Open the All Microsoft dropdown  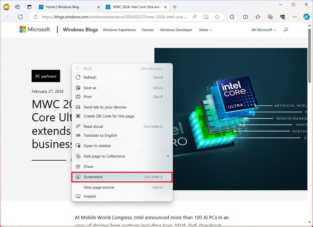pyautogui.click(x=263, y=30)
